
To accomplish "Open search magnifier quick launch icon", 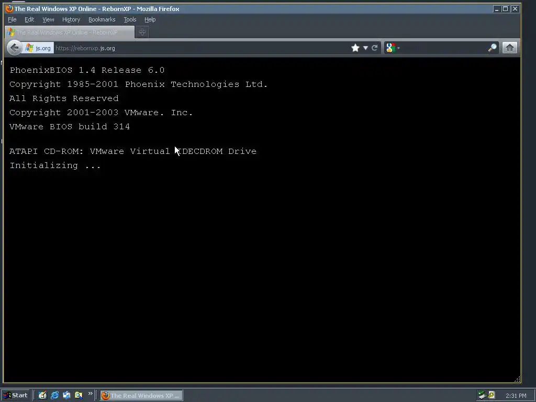I will (x=79, y=396).
